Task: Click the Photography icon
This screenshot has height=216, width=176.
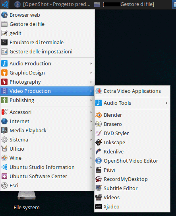Action: point(4,82)
